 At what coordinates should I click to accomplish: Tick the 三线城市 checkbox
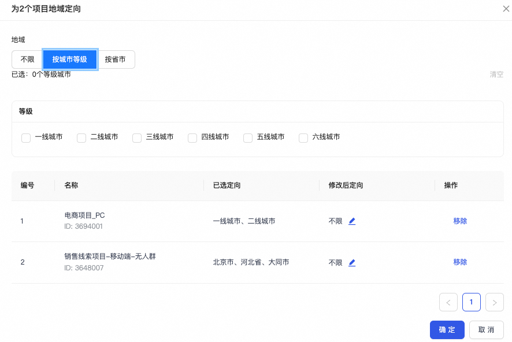coord(137,138)
